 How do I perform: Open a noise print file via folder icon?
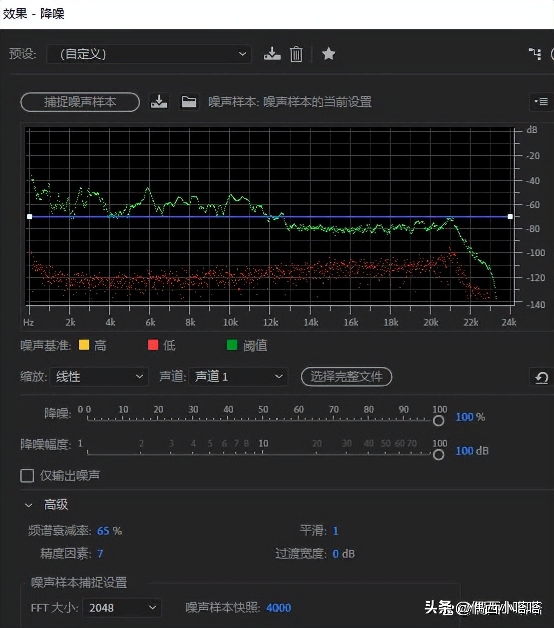[x=189, y=102]
